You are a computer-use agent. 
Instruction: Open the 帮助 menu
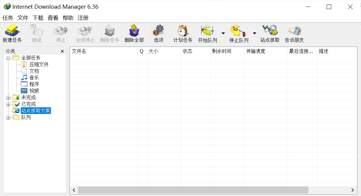tap(68, 18)
